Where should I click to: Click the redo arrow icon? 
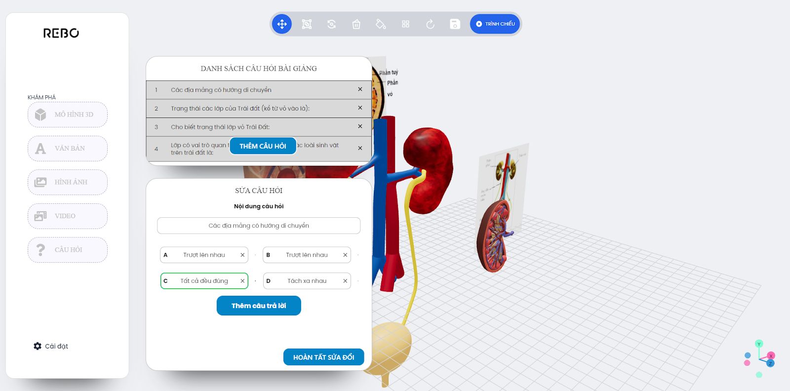point(430,24)
